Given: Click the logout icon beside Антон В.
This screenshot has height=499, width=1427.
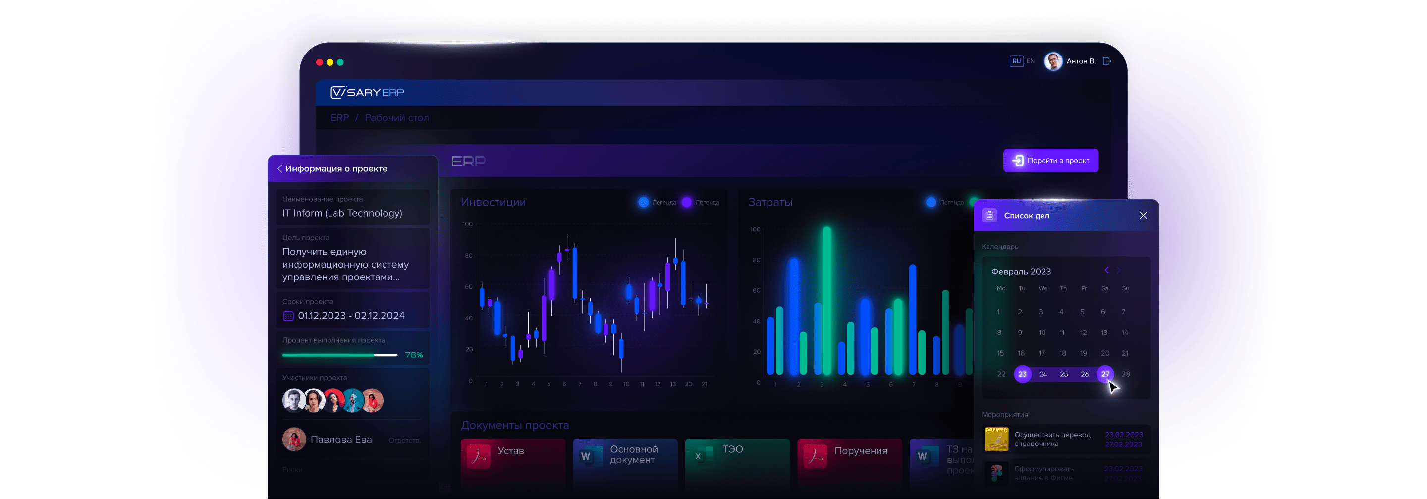Looking at the screenshot, I should click(x=1106, y=61).
